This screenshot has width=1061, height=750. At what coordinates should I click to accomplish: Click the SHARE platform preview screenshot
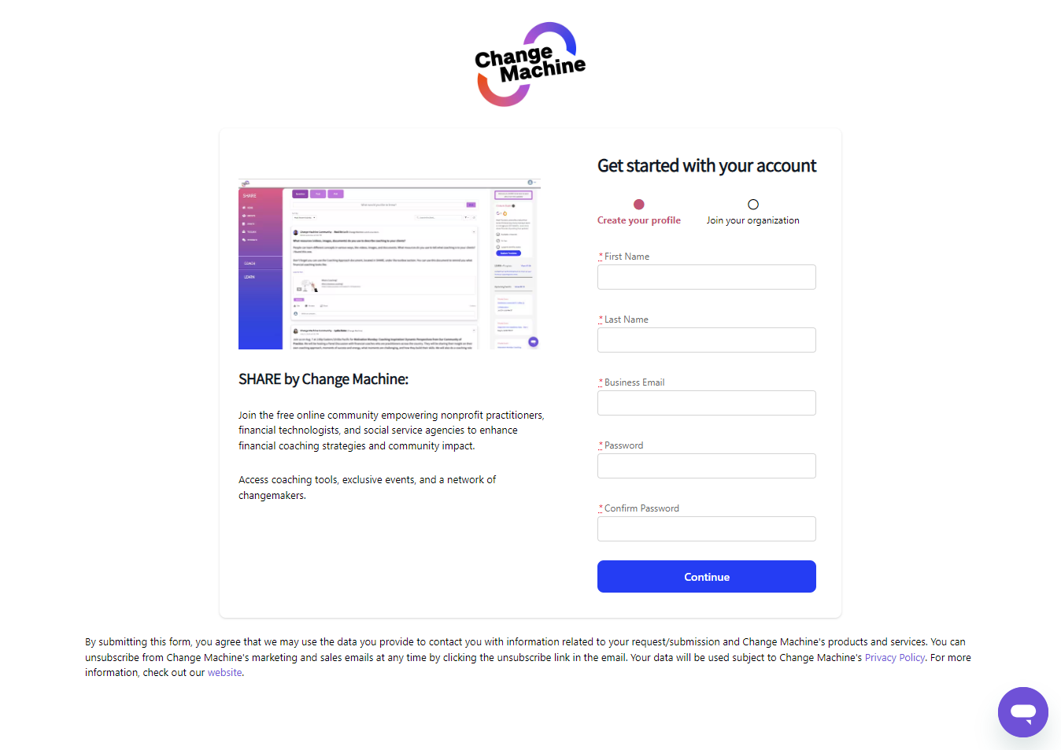[x=390, y=264]
